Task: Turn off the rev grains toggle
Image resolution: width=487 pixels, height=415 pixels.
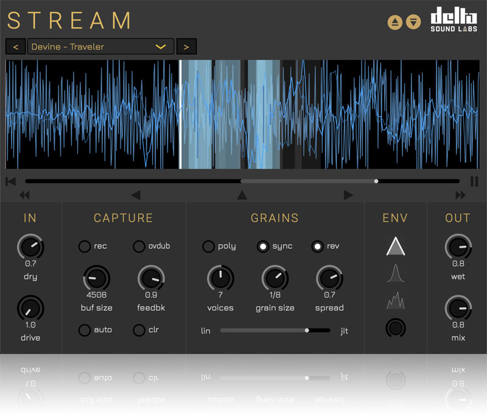Action: click(317, 246)
